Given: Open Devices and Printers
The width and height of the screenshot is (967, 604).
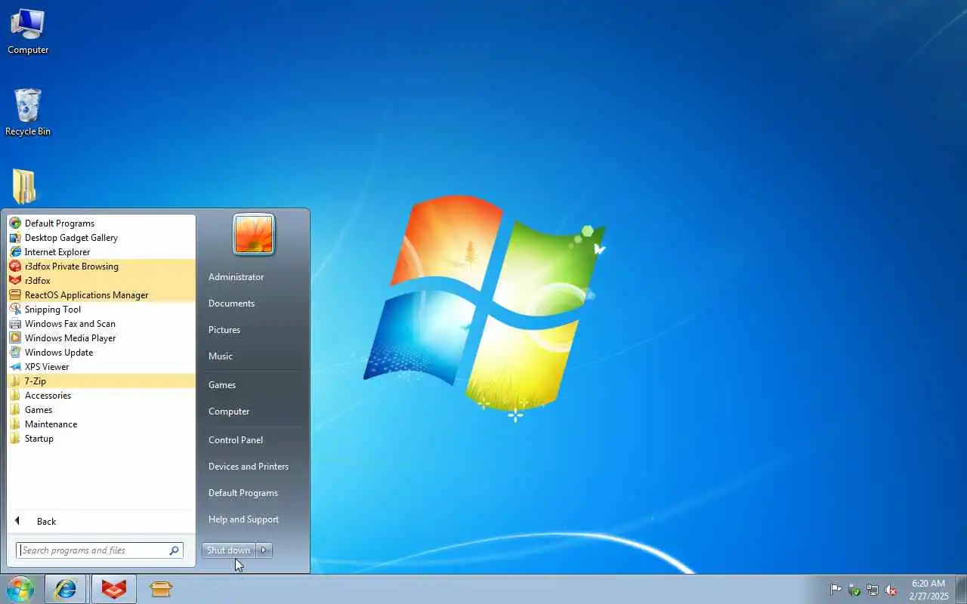Looking at the screenshot, I should (x=249, y=467).
